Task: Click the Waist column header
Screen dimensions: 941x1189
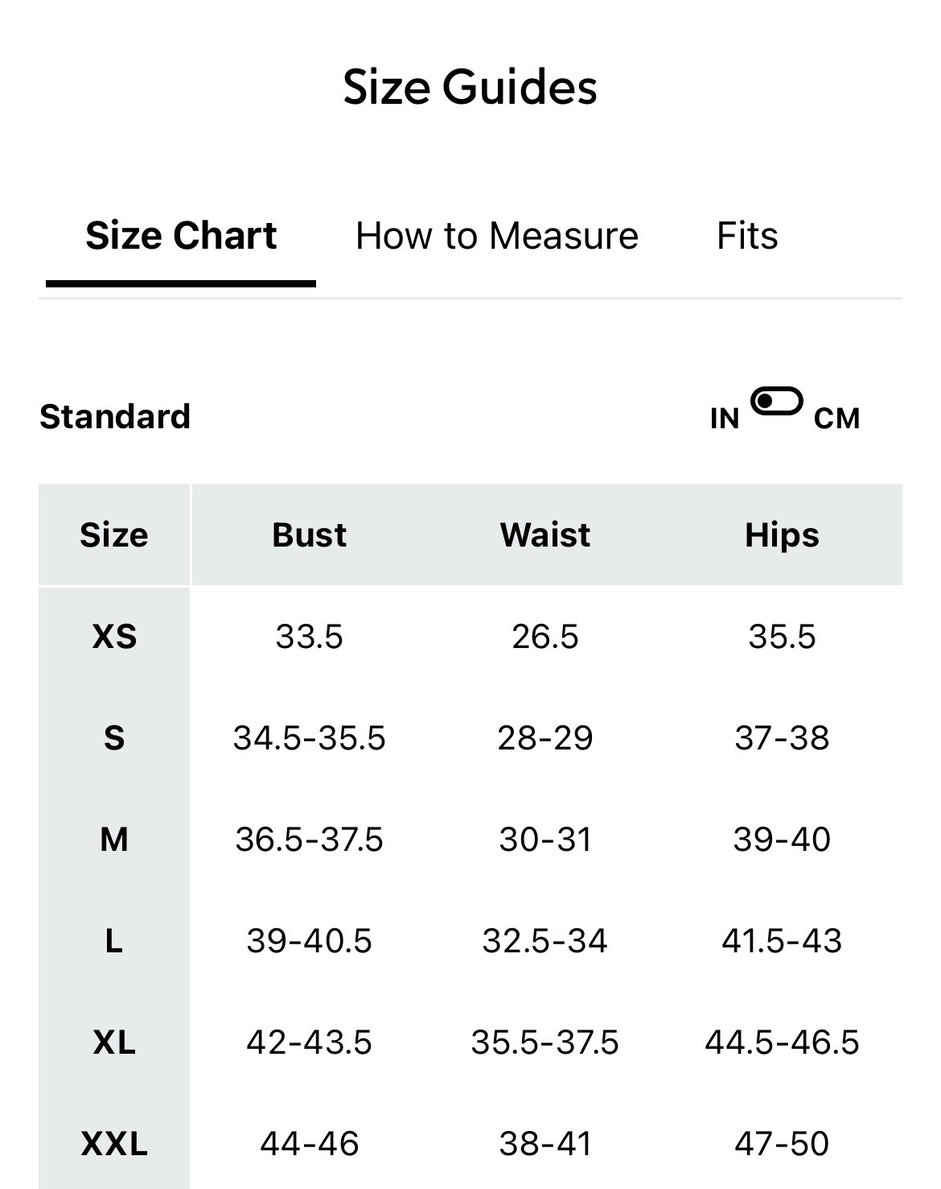Action: [x=545, y=535]
